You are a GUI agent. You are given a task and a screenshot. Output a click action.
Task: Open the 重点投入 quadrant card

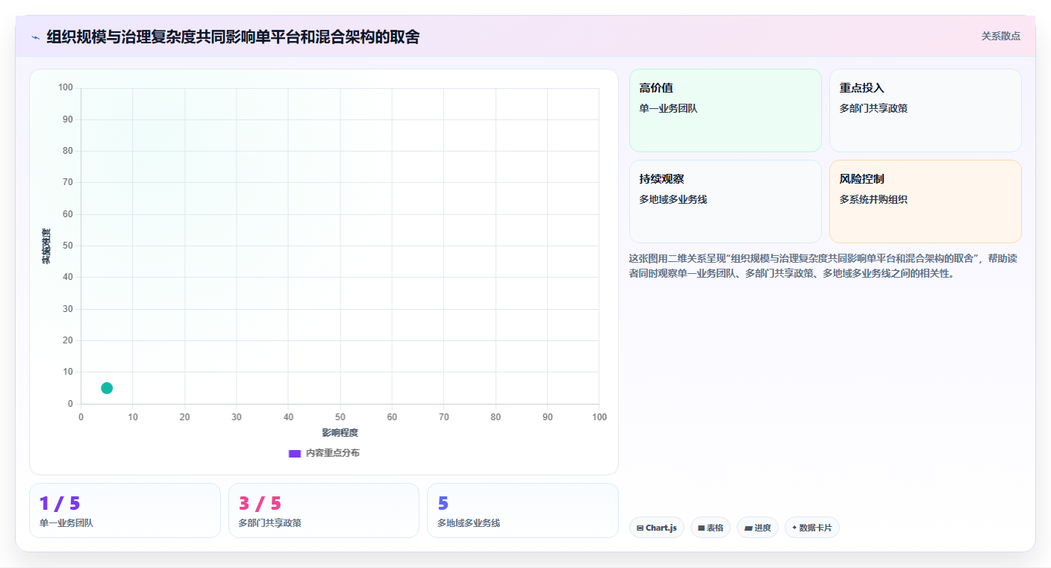click(925, 110)
